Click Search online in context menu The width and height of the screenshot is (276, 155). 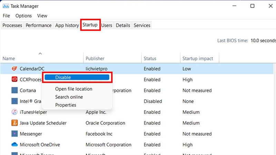(x=69, y=97)
